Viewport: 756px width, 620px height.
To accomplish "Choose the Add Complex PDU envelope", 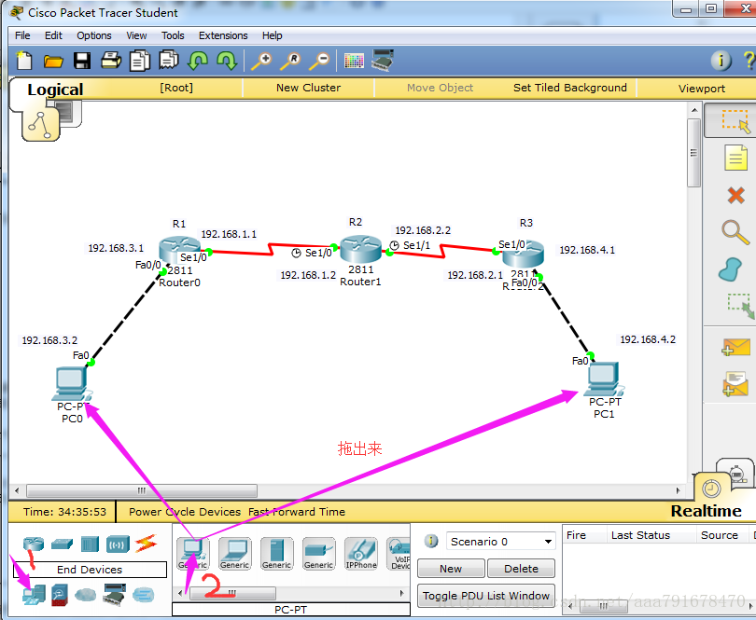I will (735, 383).
